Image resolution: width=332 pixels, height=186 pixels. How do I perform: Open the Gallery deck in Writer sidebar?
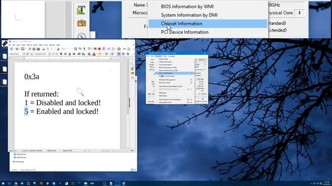point(133,73)
